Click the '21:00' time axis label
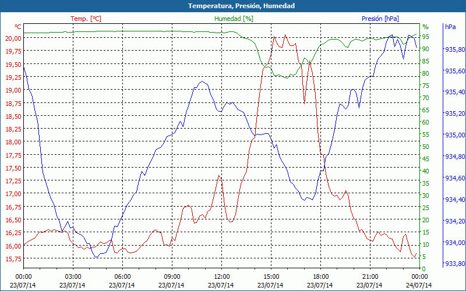Screen dimensions: 466x291 (x=370, y=277)
